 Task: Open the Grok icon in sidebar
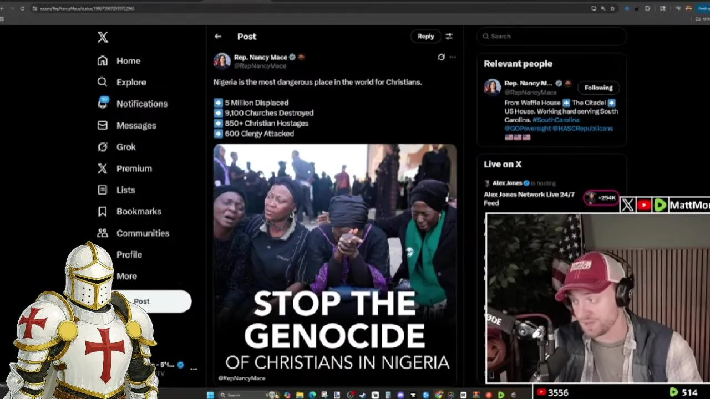[102, 147]
